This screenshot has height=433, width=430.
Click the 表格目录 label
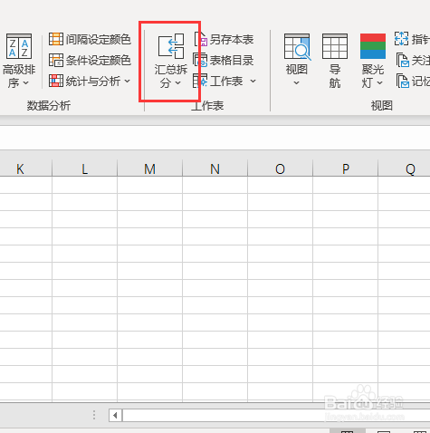click(x=232, y=61)
